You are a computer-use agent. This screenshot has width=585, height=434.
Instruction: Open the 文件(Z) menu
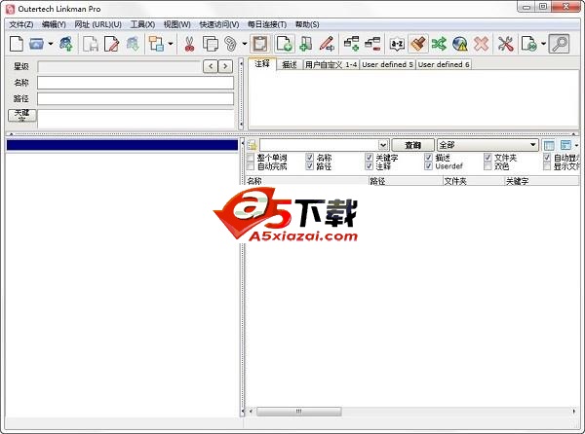click(21, 24)
